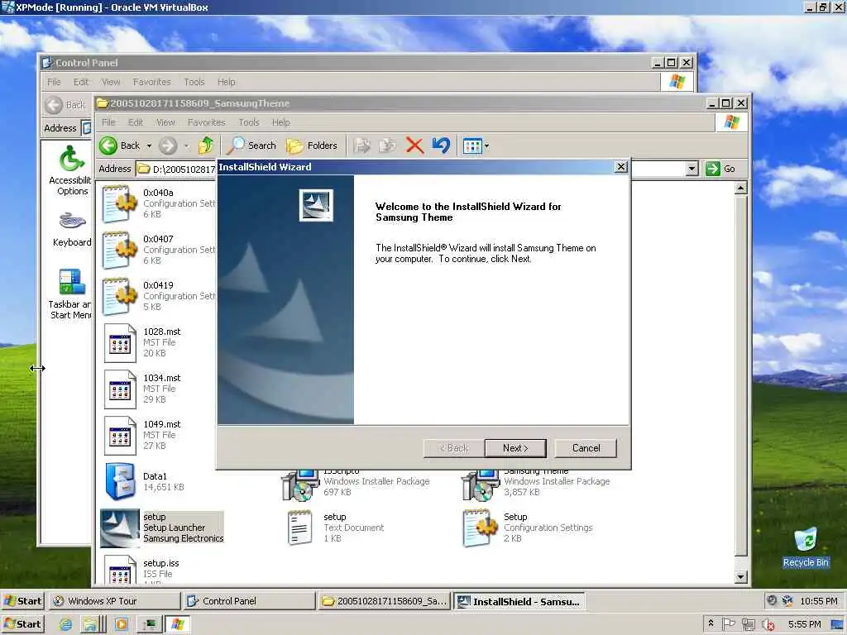The height and width of the screenshot is (635, 847).
Task: Open Back history dropdown arrow
Action: 149,146
